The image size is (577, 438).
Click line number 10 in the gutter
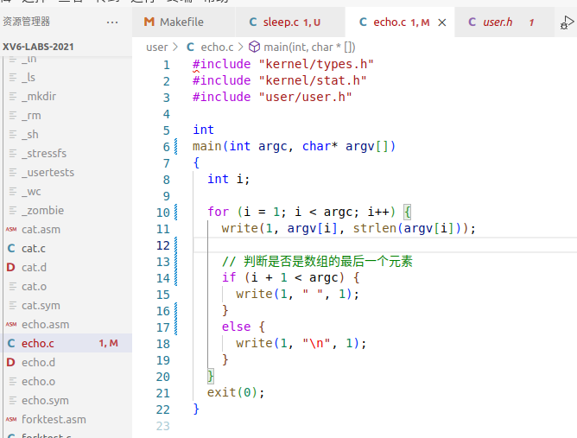pyautogui.click(x=162, y=212)
